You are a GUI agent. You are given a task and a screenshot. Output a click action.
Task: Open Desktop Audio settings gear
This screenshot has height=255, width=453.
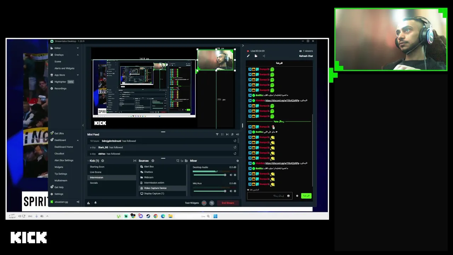tap(235, 175)
